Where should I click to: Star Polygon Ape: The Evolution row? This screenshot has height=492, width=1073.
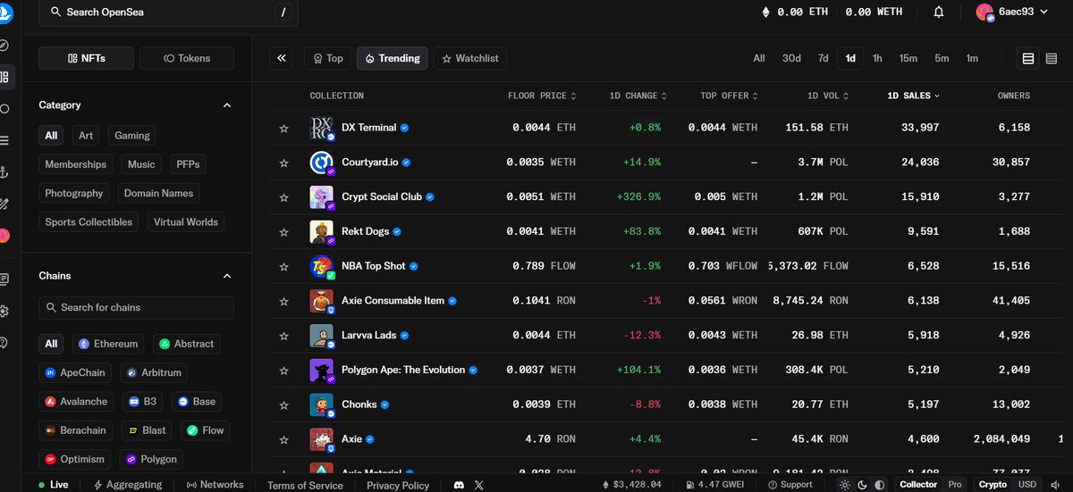click(284, 370)
